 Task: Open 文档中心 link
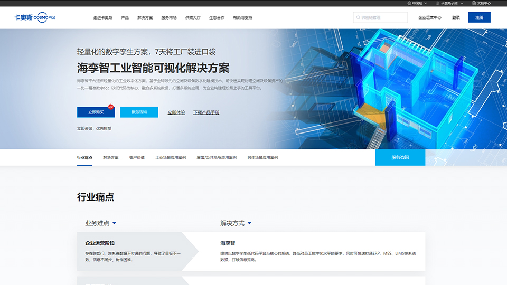tap(482, 3)
